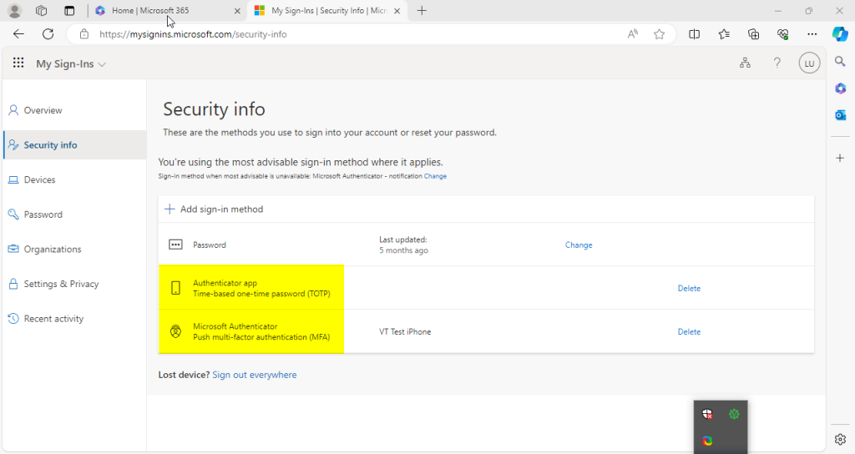
Task: Open Recent activity in the sidebar
Action: (53, 319)
